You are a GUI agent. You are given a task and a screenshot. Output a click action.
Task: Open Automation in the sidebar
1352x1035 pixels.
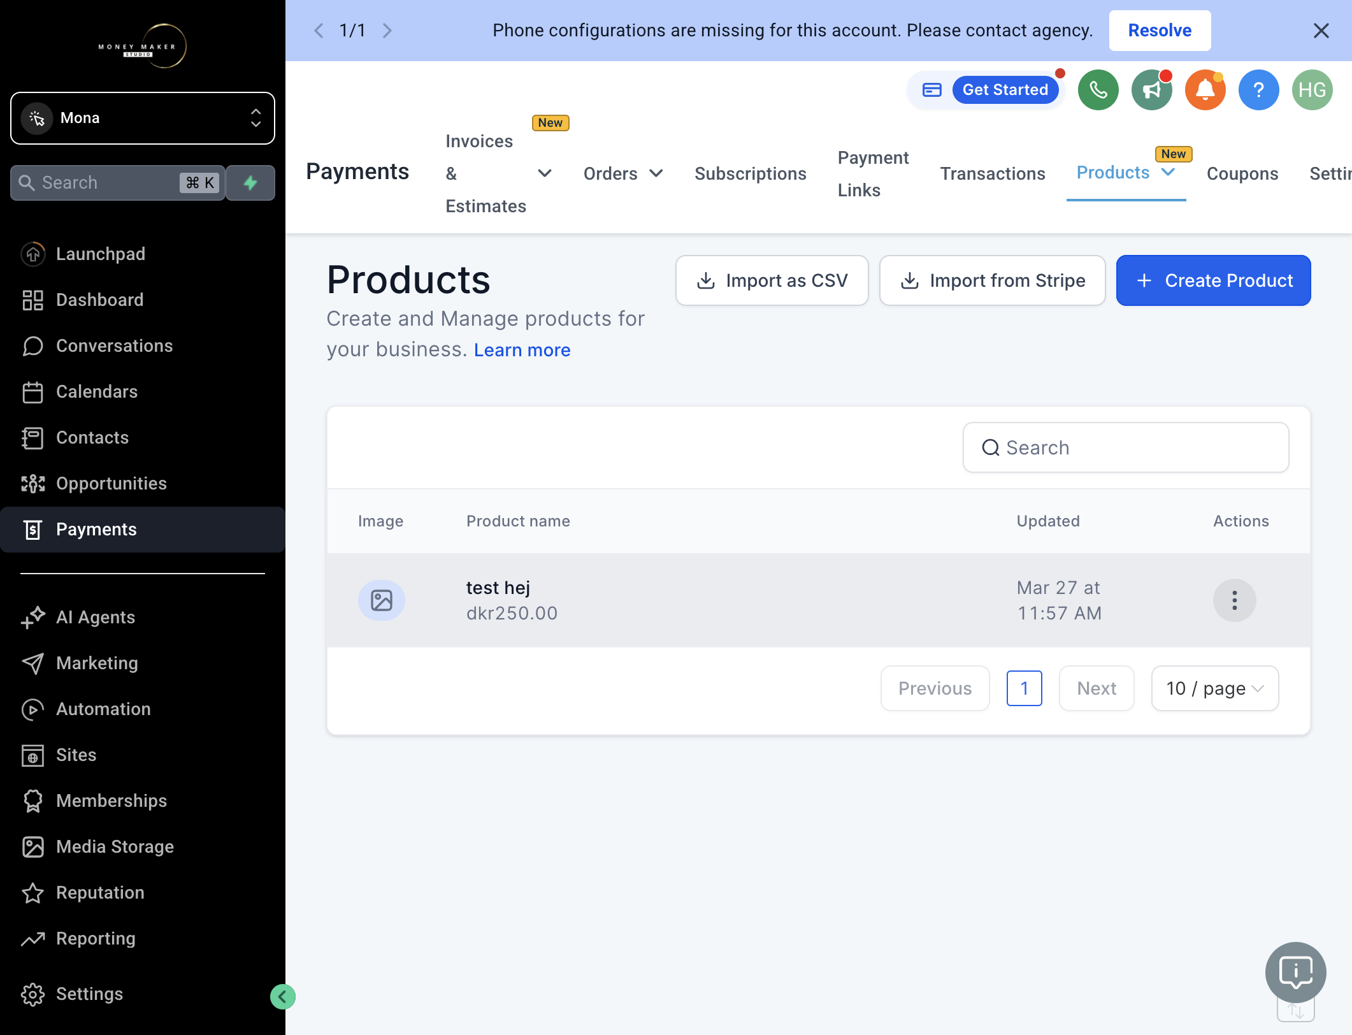click(143, 709)
